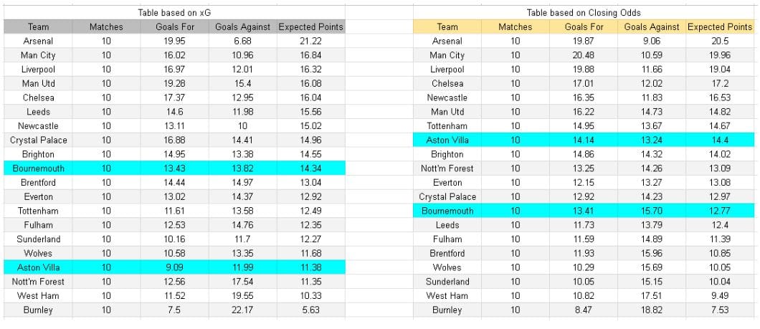Click Man City's 20.48 goals for cell

pos(584,55)
